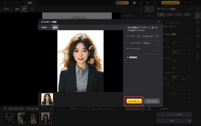Open the camera sidebar icon
Image resolution: width=201 pixels, height=126 pixels.
197,36
